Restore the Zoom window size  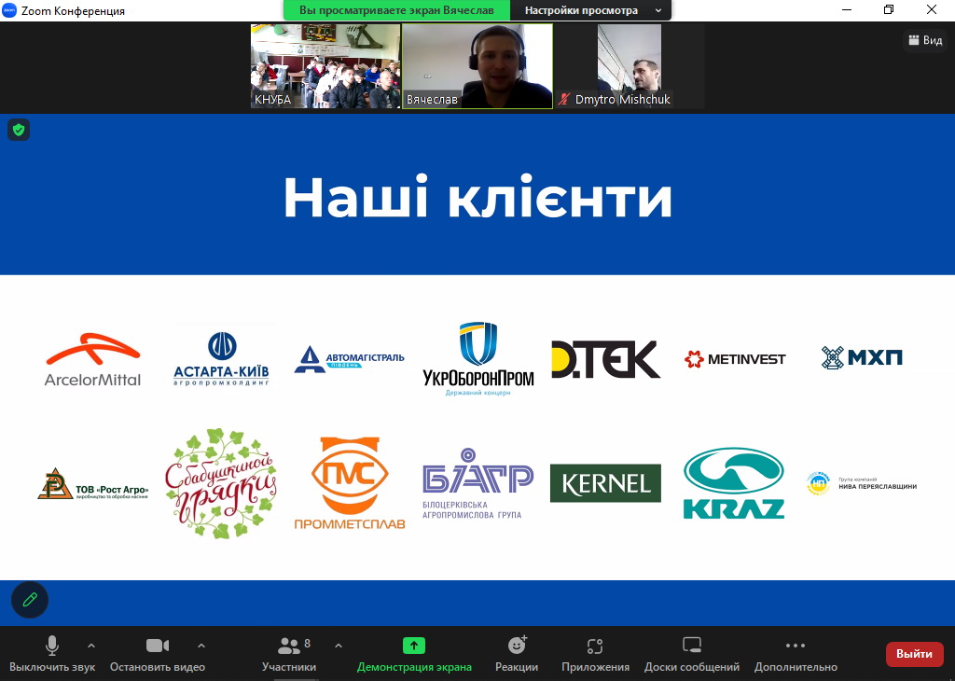tap(889, 9)
